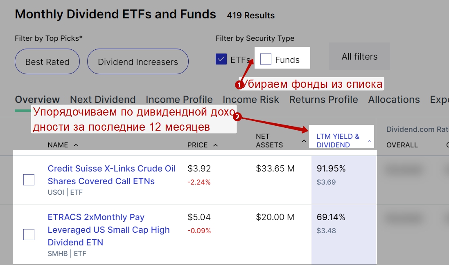Filter by Dividend Increasers
Image resolution: width=449 pixels, height=265 pixels.
click(x=138, y=62)
